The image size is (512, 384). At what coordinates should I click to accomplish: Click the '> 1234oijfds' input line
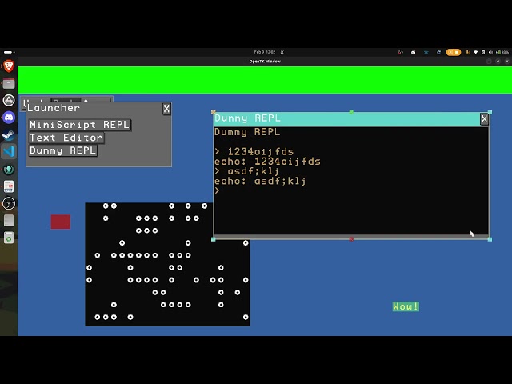(254, 151)
